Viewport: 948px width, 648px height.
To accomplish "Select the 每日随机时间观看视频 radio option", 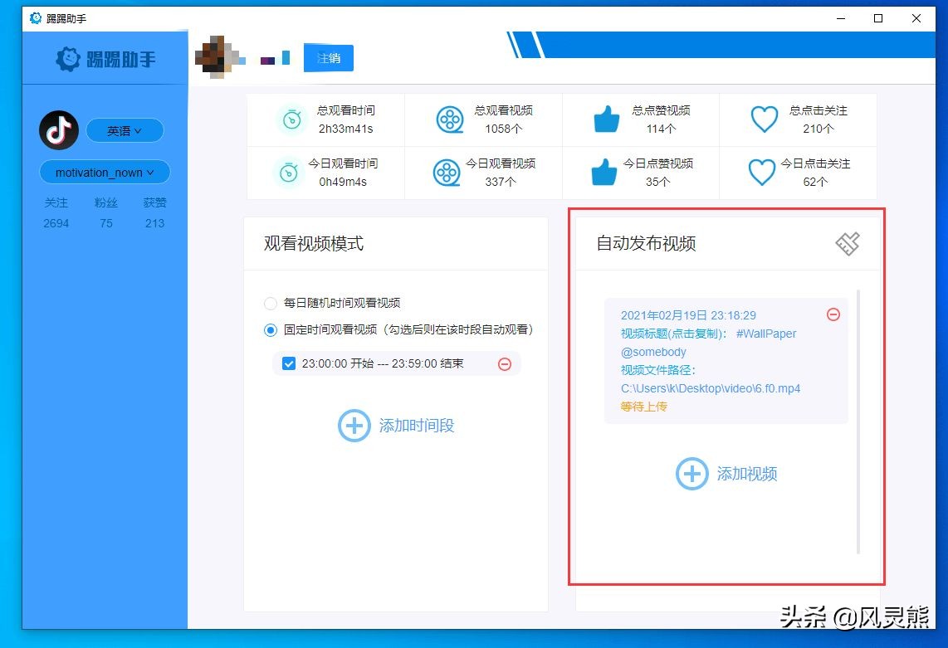I will tap(271, 304).
